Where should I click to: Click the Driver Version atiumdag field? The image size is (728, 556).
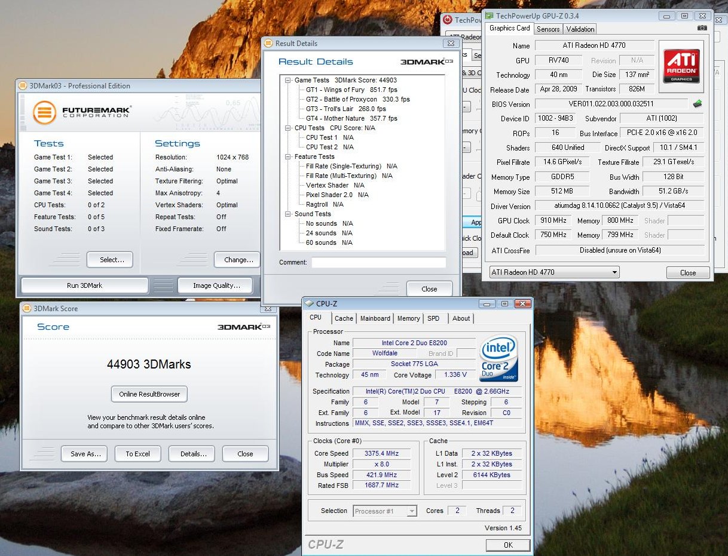click(619, 206)
